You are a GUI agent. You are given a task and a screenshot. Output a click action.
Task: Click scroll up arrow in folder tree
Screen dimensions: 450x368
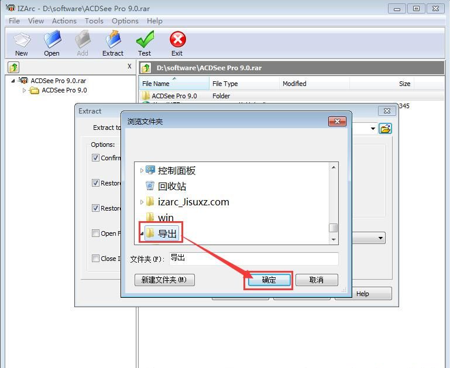(x=334, y=167)
